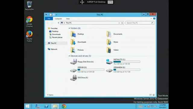Open the recent locations dropdown arrow
Screen dimensions: 193x109
[x=55, y=23]
